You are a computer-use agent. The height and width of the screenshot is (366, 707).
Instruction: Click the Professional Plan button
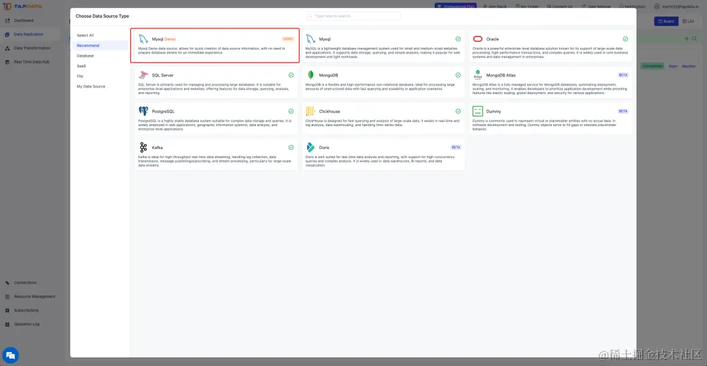pyautogui.click(x=456, y=7)
